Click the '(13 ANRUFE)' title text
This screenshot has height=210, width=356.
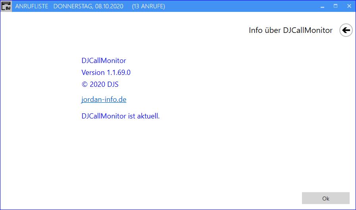pyautogui.click(x=149, y=6)
